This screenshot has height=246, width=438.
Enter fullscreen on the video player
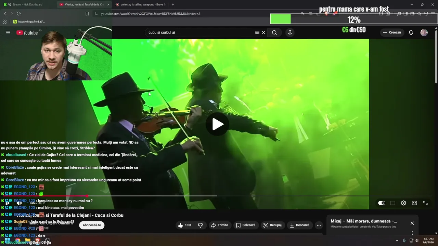coord(425,203)
